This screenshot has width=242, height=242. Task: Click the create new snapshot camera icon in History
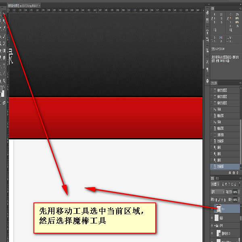(234, 173)
